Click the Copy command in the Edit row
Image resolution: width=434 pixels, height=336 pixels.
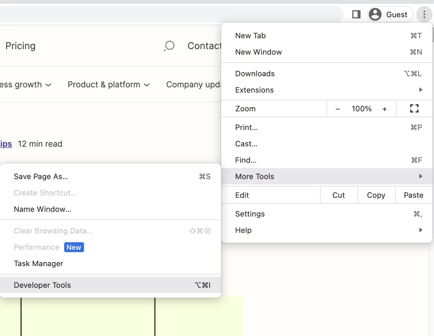click(376, 195)
